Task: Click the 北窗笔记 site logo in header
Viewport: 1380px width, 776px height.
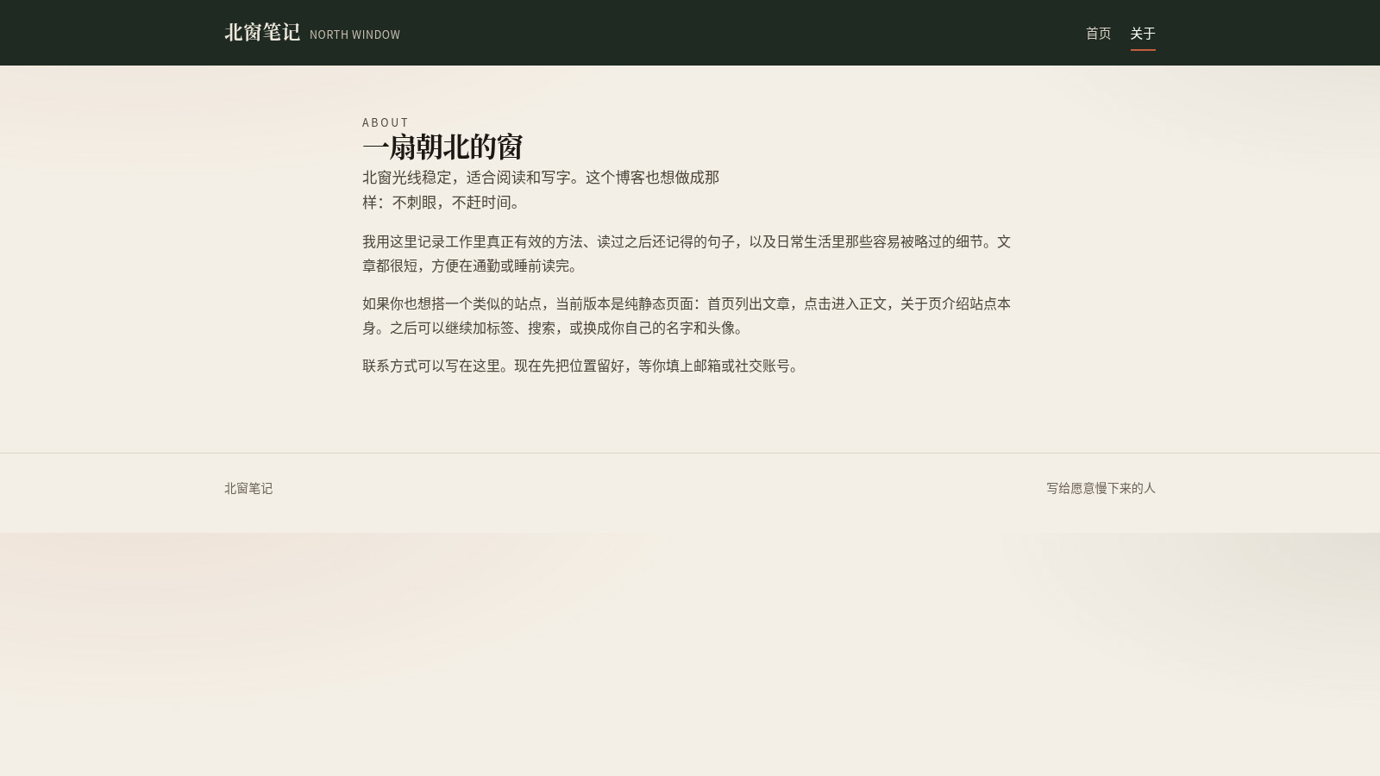Action: (x=262, y=33)
